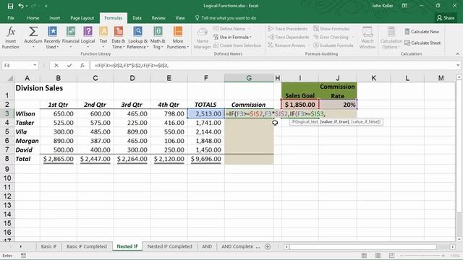Switch to the View ribbon tab
The width and height of the screenshot is (463, 260).
pos(180,18)
